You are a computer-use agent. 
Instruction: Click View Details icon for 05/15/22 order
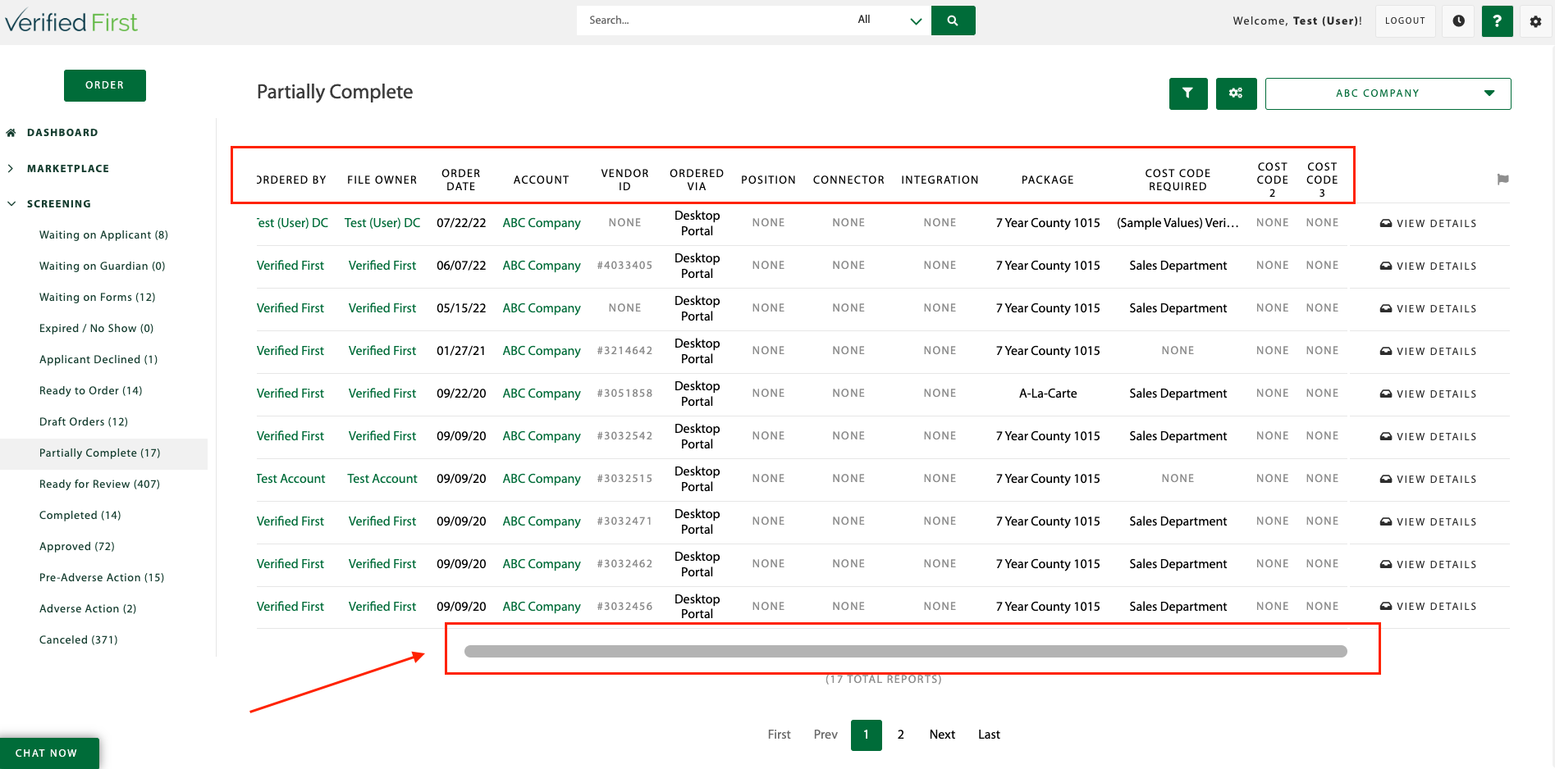(1385, 308)
